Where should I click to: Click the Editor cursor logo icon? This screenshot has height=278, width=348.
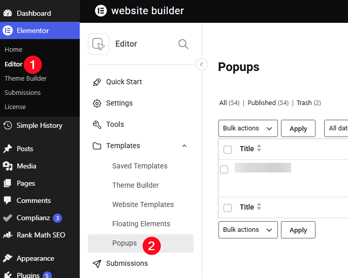pos(99,44)
